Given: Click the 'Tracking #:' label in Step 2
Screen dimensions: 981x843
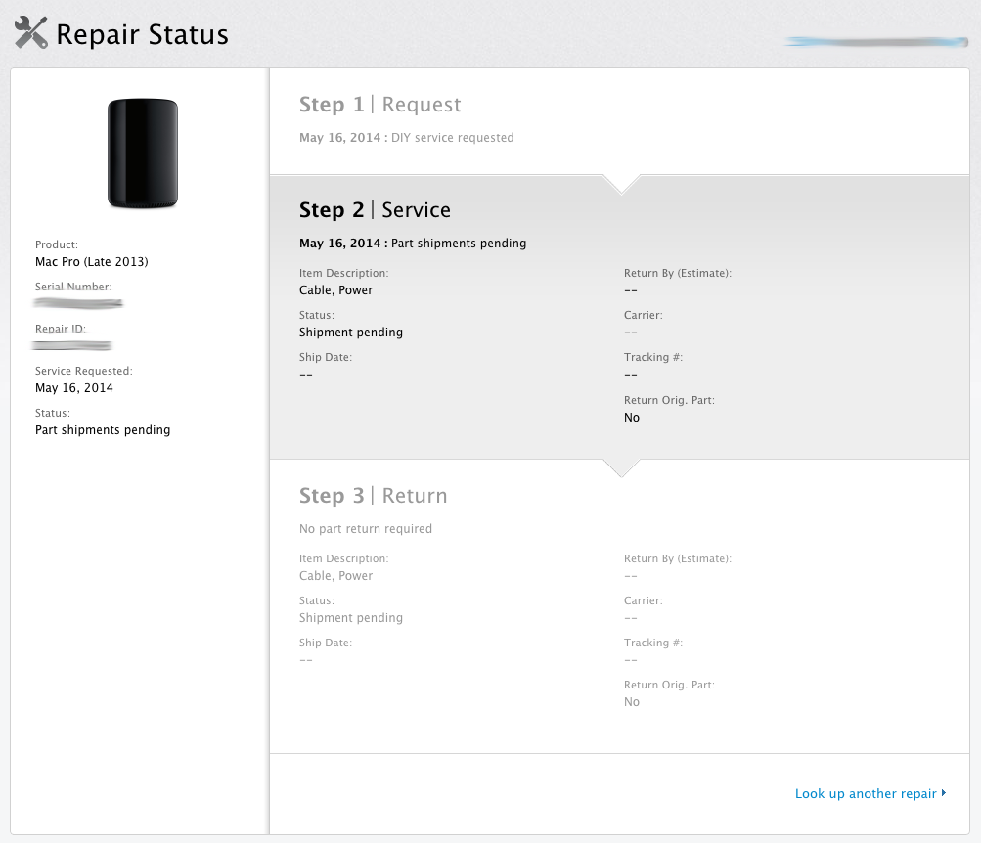Looking at the screenshot, I should (653, 357).
